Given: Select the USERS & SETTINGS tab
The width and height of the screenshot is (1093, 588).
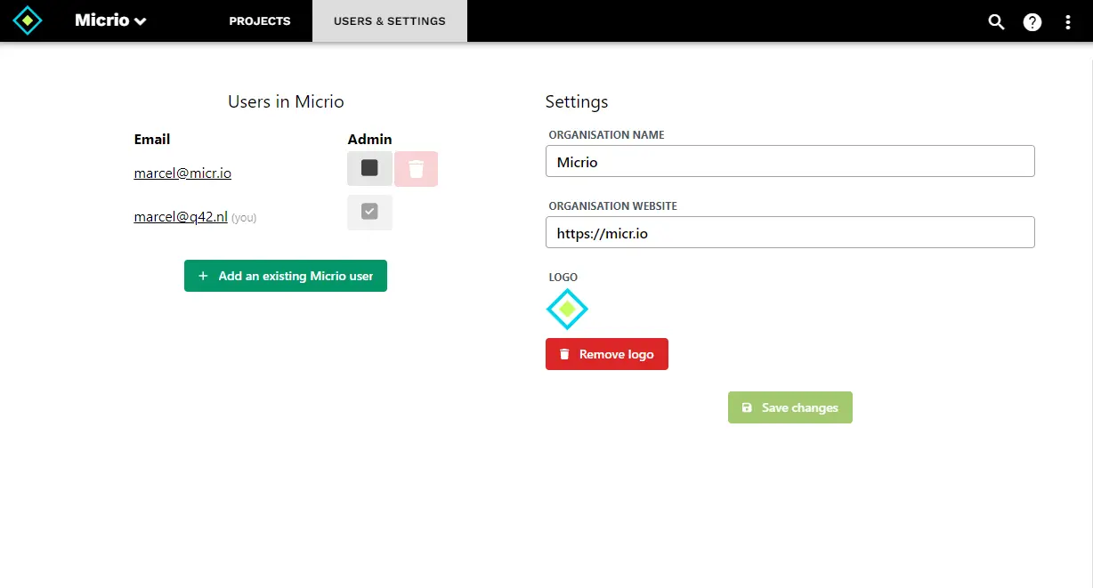Looking at the screenshot, I should (x=389, y=20).
